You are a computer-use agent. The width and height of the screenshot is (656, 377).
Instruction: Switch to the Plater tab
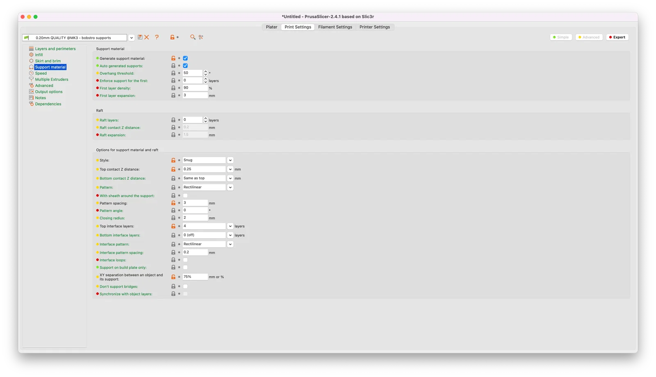click(271, 27)
